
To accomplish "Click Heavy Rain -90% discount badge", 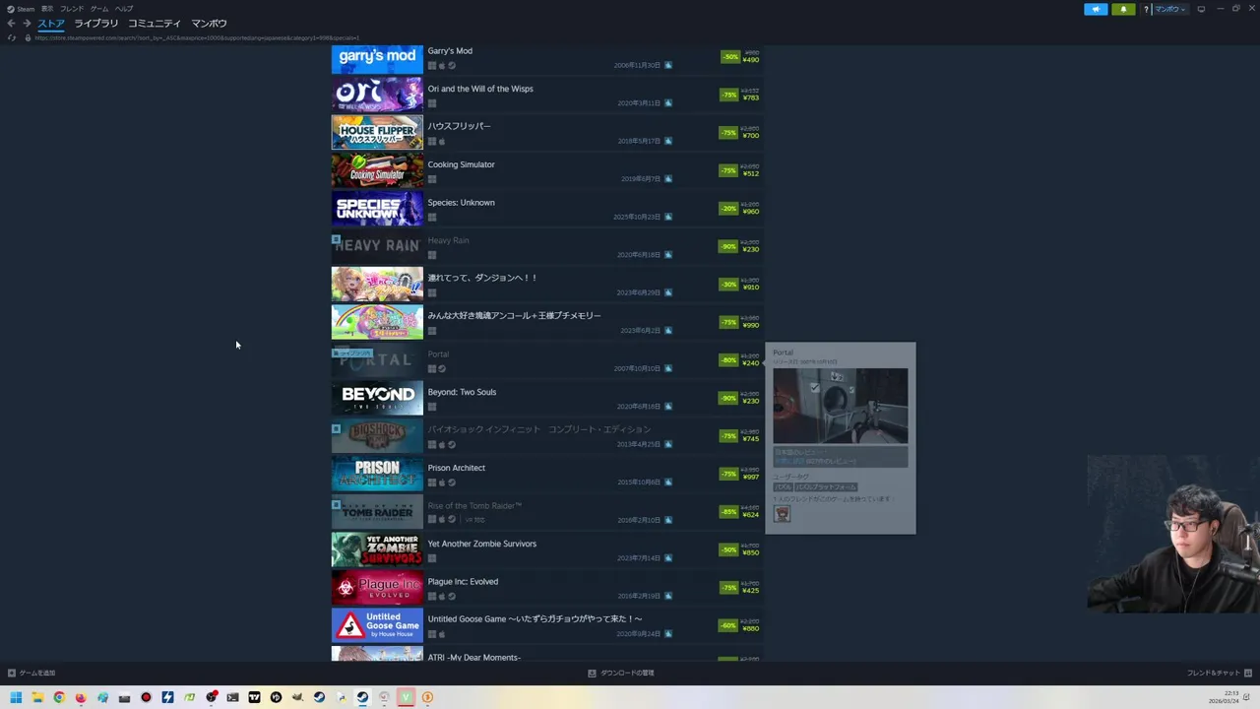I will pos(728,246).
